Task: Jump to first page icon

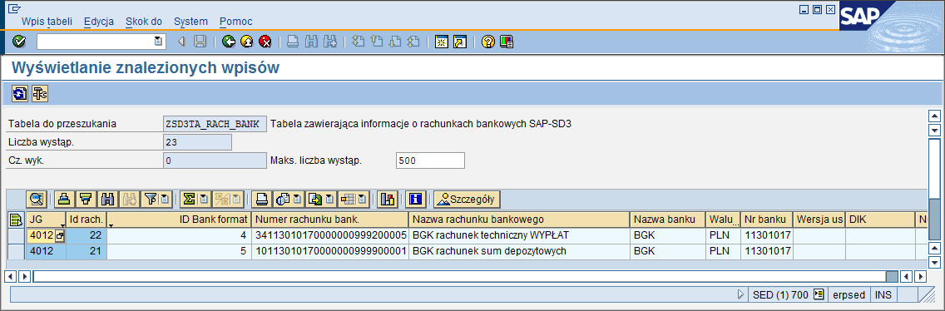Action: point(358,42)
